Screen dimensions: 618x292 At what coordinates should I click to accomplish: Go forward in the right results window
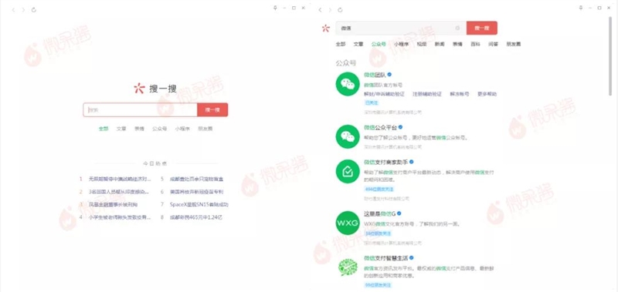click(330, 10)
